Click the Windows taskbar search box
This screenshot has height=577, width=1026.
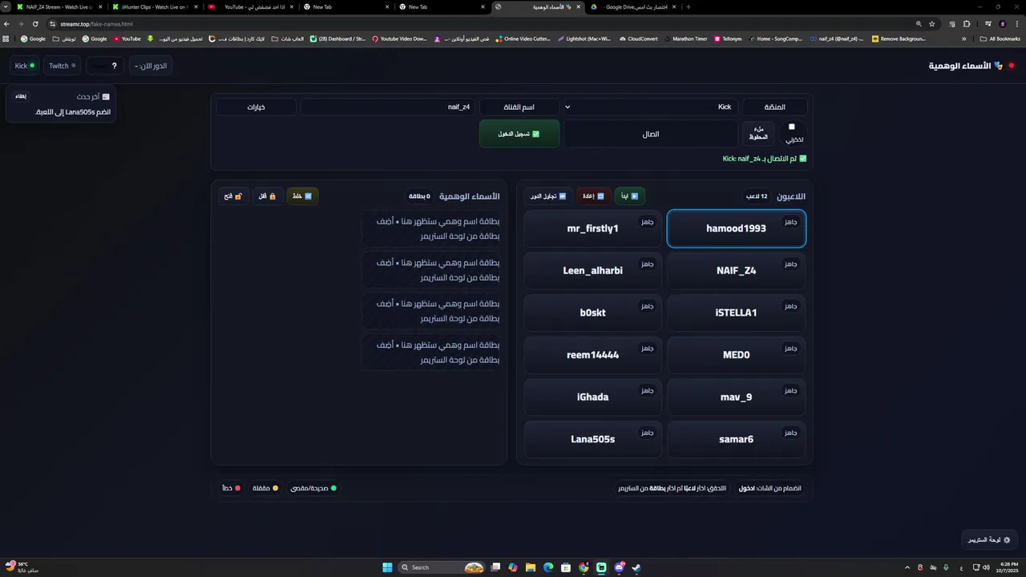coord(443,567)
